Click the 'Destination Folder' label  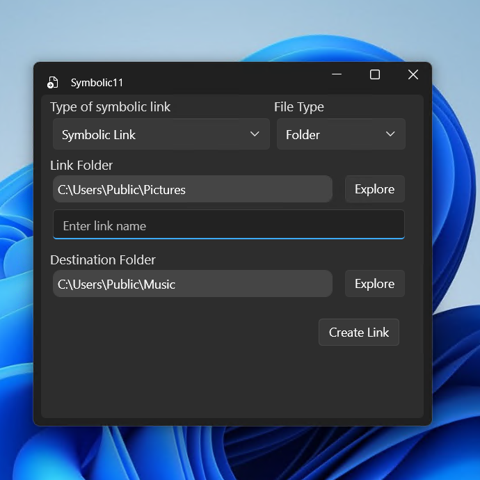(x=103, y=260)
